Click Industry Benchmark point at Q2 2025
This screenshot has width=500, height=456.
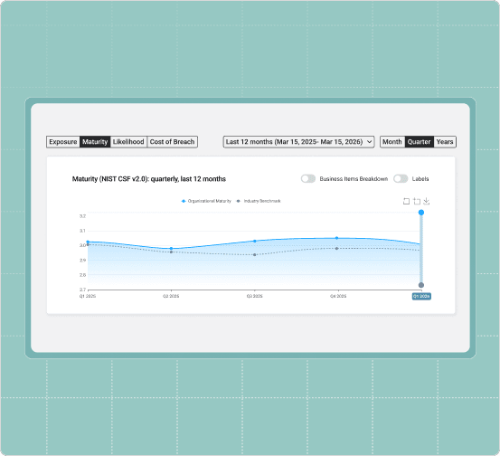[x=171, y=252]
